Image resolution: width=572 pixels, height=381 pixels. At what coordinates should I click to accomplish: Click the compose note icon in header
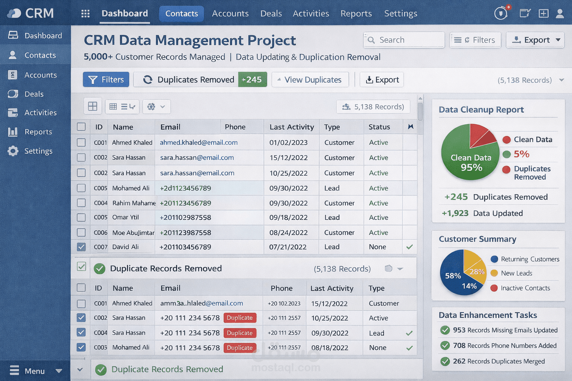(525, 14)
